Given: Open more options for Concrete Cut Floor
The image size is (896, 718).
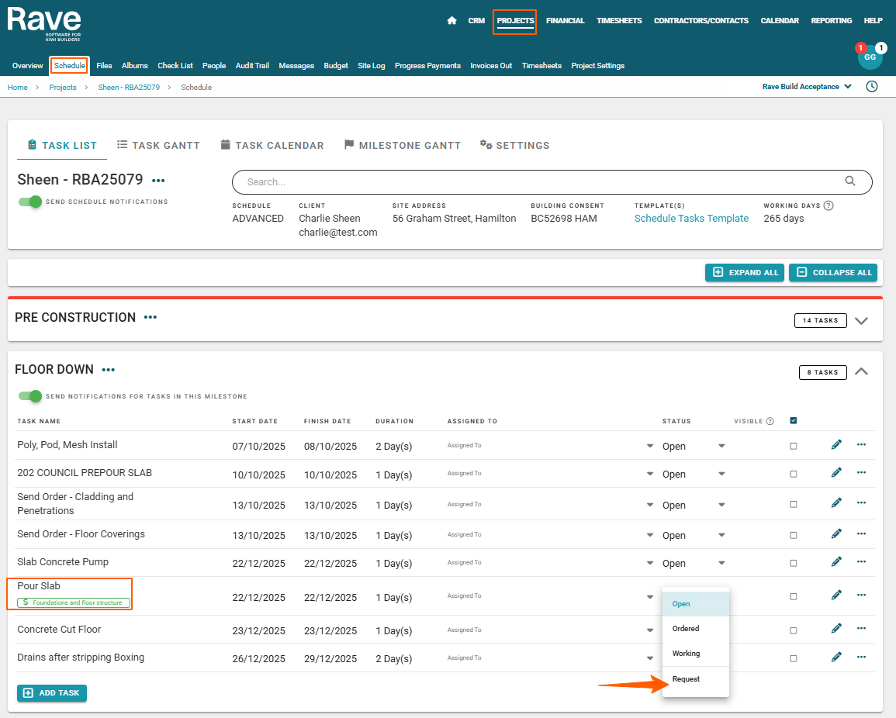Looking at the screenshot, I should click(861, 629).
